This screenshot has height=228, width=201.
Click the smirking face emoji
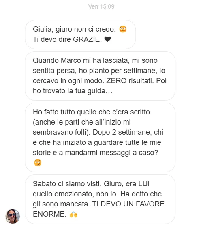(38, 163)
